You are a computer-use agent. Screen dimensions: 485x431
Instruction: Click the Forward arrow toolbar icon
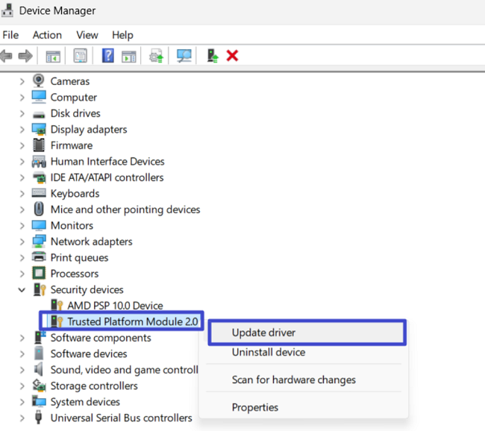(x=25, y=56)
